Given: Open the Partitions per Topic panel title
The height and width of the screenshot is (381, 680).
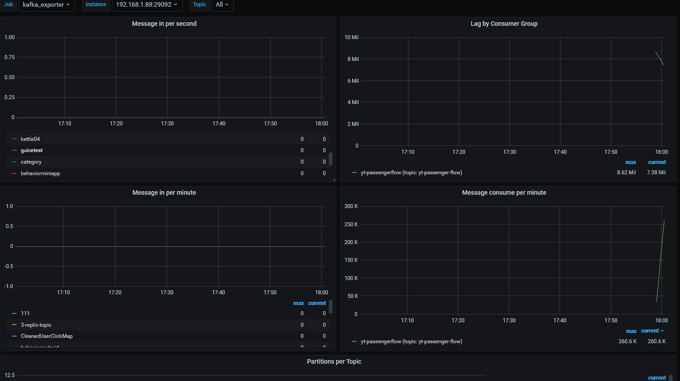Looking at the screenshot, I should tap(334, 361).
